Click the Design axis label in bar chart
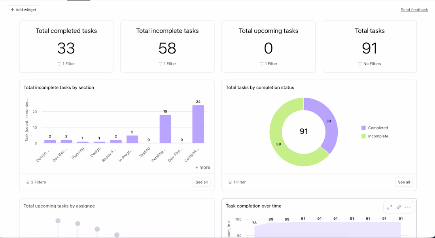This screenshot has width=435, height=238. tap(95, 152)
